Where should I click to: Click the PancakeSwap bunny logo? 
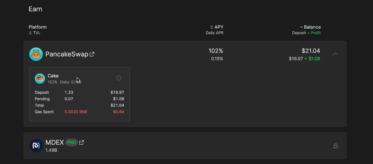36,54
